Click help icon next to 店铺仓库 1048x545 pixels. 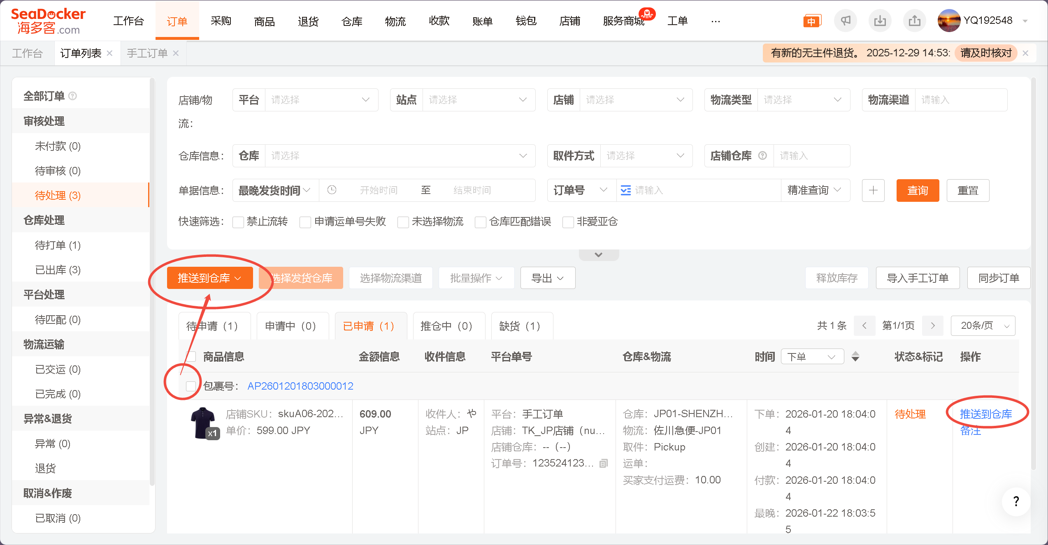click(x=762, y=156)
